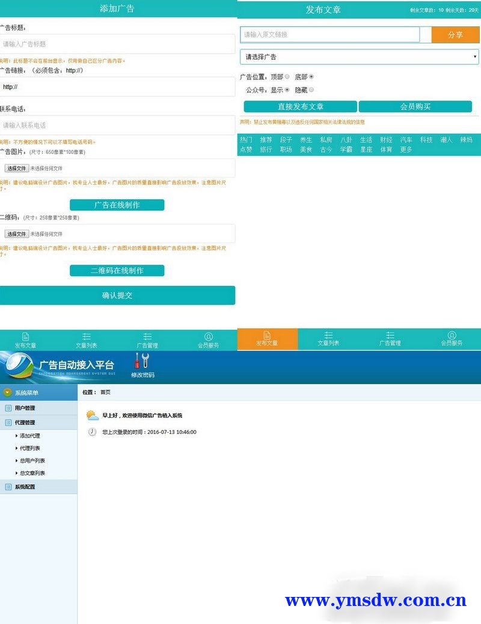Click the 系统配置 sidebar icon

8,487
